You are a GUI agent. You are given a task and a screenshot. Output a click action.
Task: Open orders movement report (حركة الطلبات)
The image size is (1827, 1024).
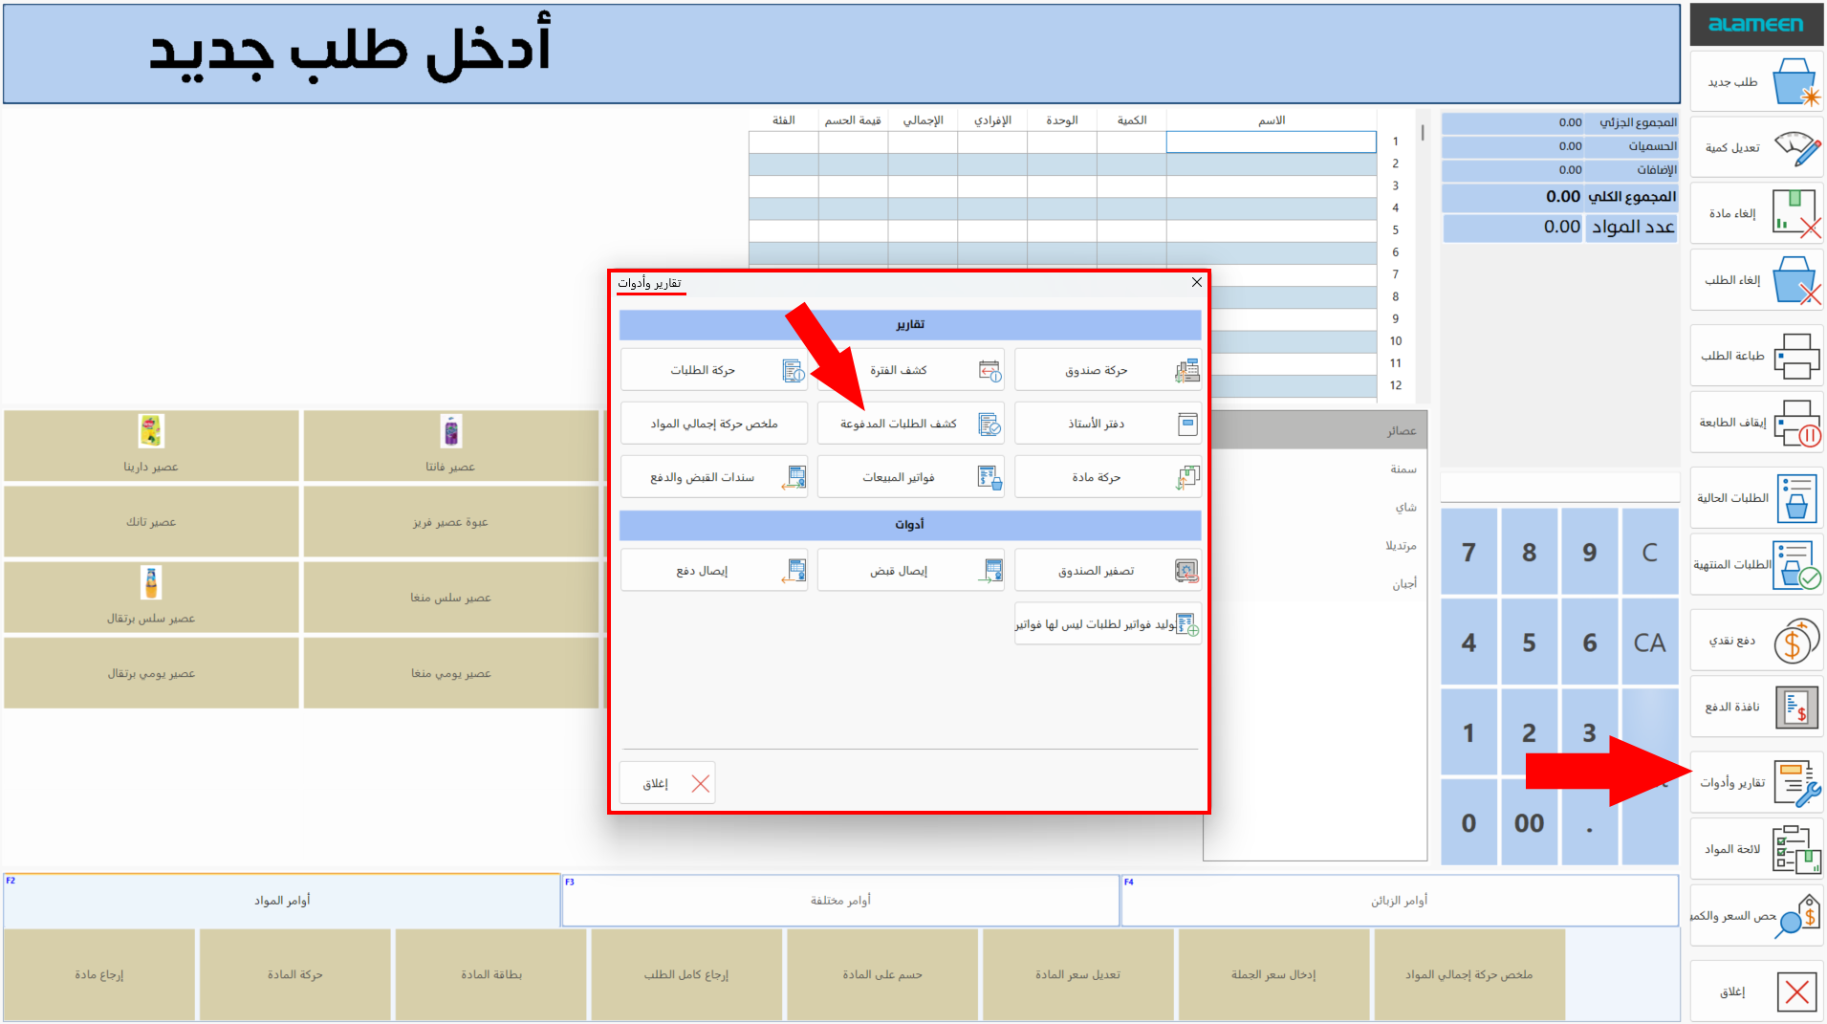pos(713,370)
